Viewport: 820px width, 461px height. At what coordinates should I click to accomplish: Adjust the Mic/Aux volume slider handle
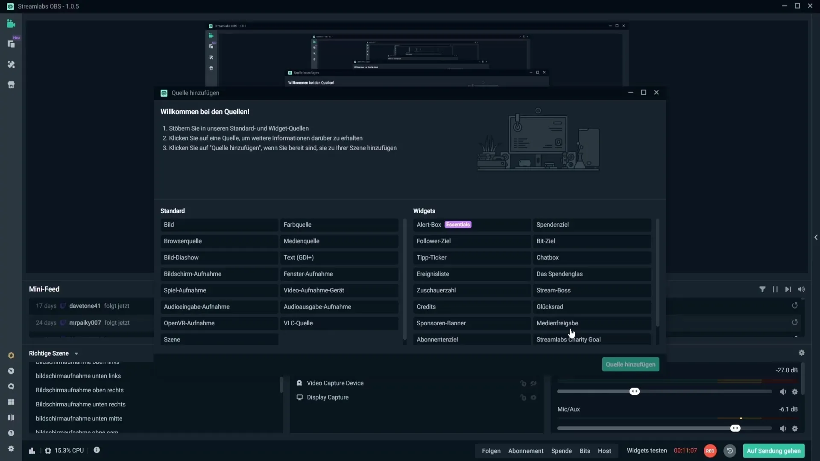point(735,428)
